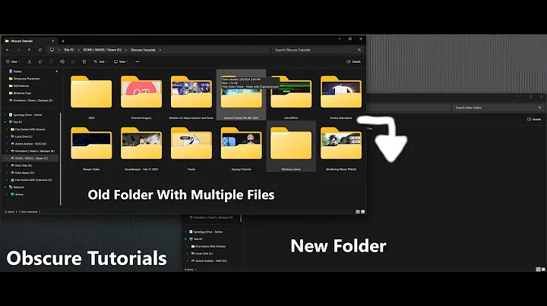Select the Kokomi Freeze Feb 9th 2024 folder

[x=241, y=95]
